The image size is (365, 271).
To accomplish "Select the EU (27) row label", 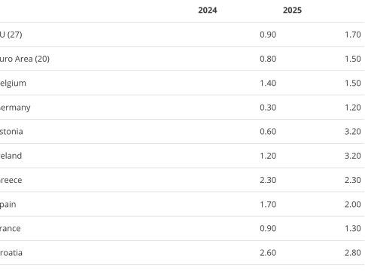I will (11, 35).
